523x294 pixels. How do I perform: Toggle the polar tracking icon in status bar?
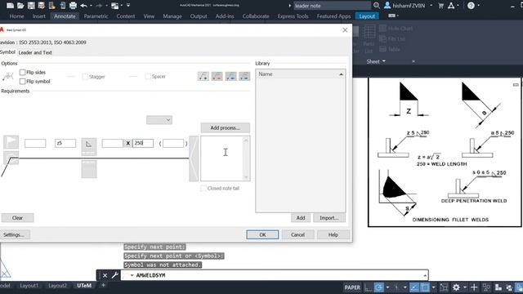[379, 287]
